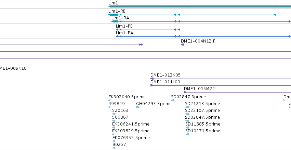Screen dimensions: 291x150
Task: Click the SD10271.5prime EST glyph
Action: [187, 134]
